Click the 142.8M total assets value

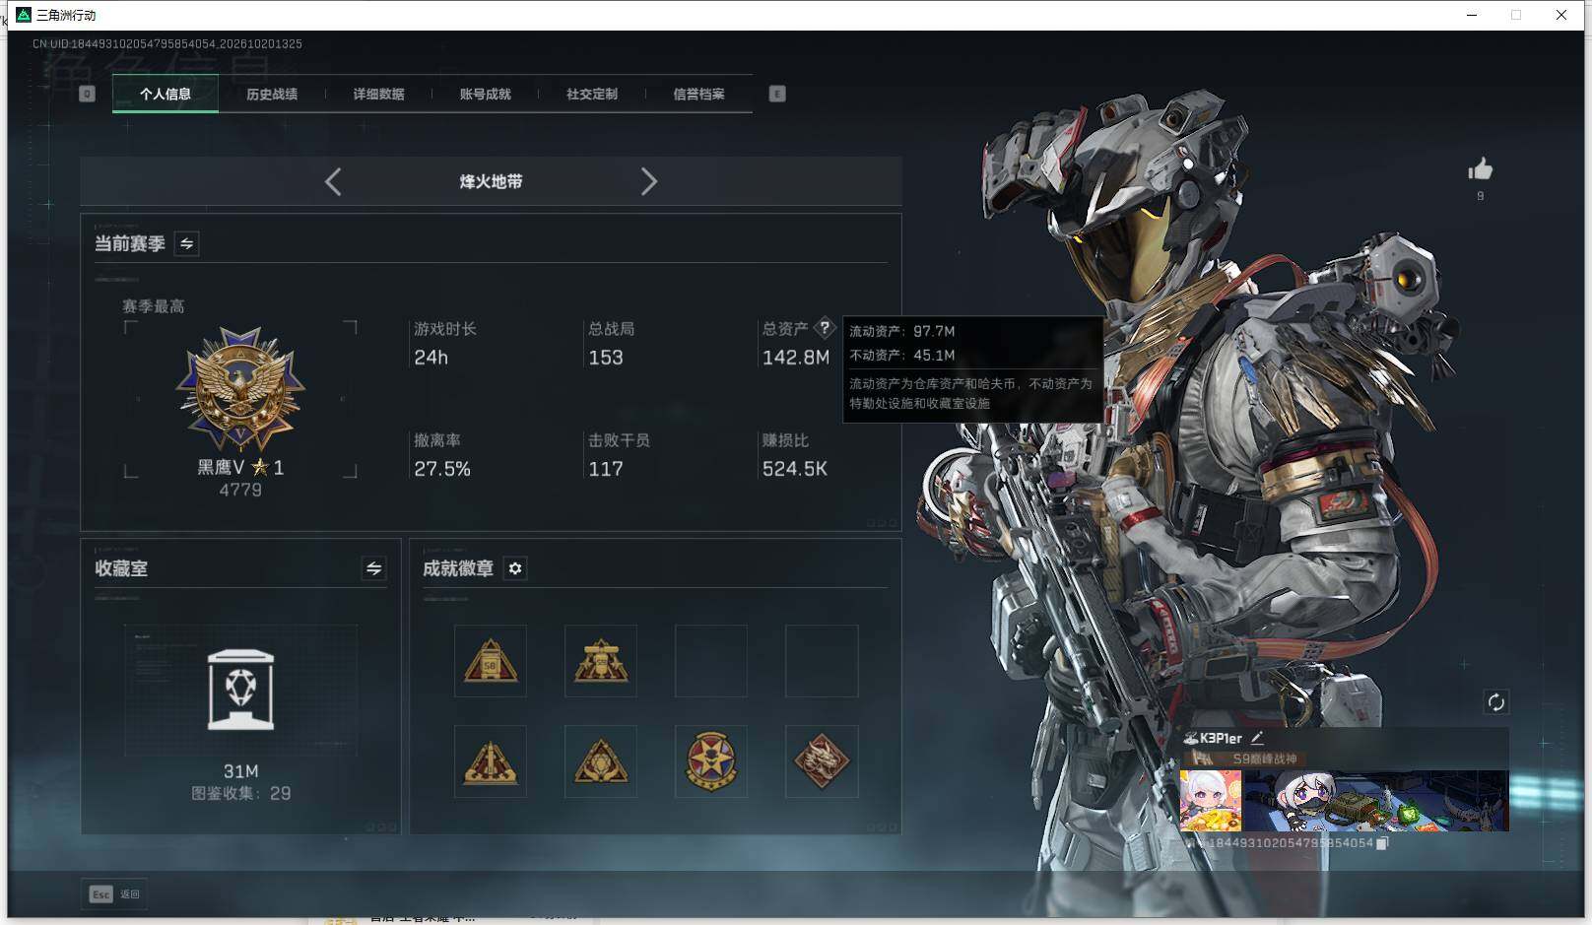(x=796, y=358)
